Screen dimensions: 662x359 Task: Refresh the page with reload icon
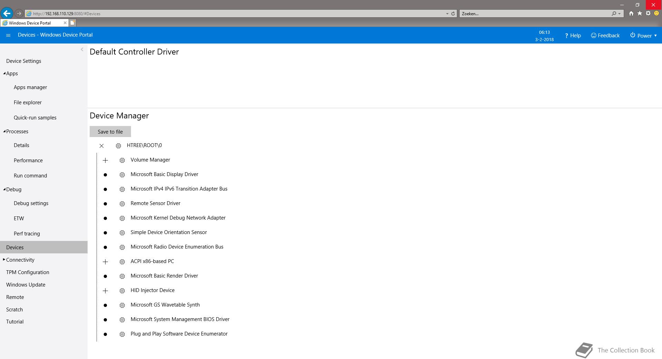point(453,14)
